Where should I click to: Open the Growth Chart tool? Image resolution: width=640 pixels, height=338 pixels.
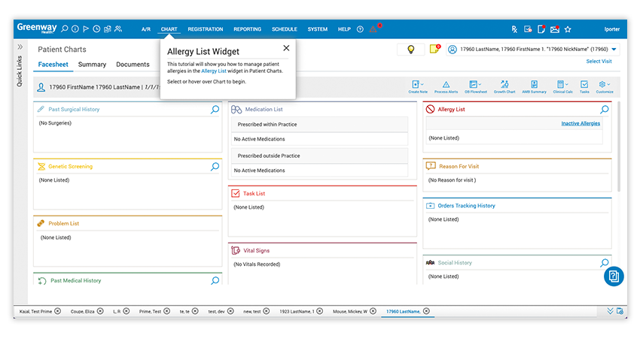point(504,86)
